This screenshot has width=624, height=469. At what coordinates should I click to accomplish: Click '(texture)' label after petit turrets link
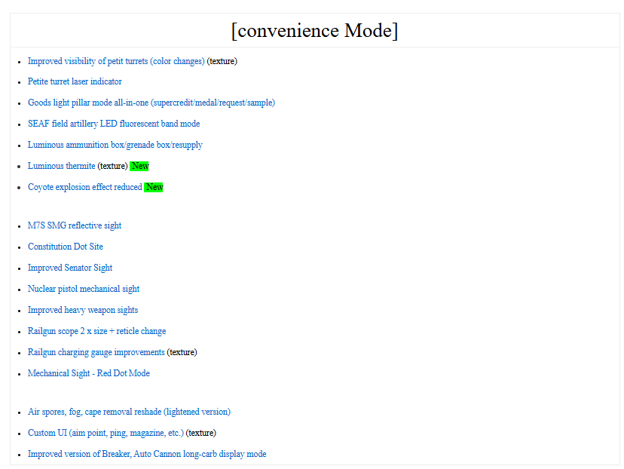click(x=222, y=61)
